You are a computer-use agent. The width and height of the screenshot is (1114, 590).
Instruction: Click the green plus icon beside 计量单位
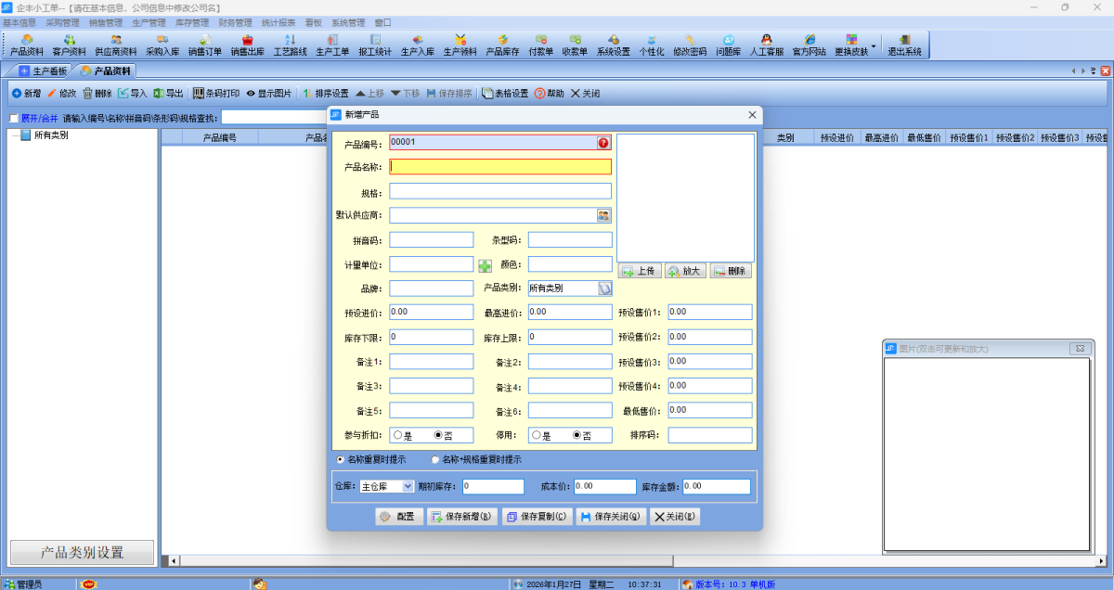(x=486, y=265)
